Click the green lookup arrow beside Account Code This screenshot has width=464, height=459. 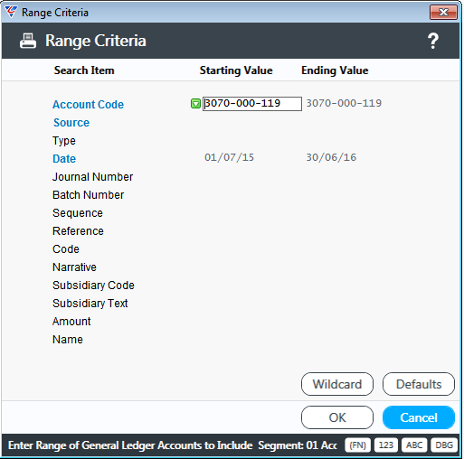(x=195, y=104)
